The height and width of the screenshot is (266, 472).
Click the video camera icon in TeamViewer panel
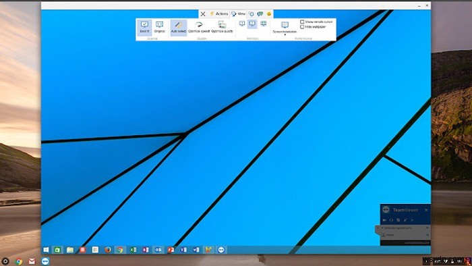[384, 220]
